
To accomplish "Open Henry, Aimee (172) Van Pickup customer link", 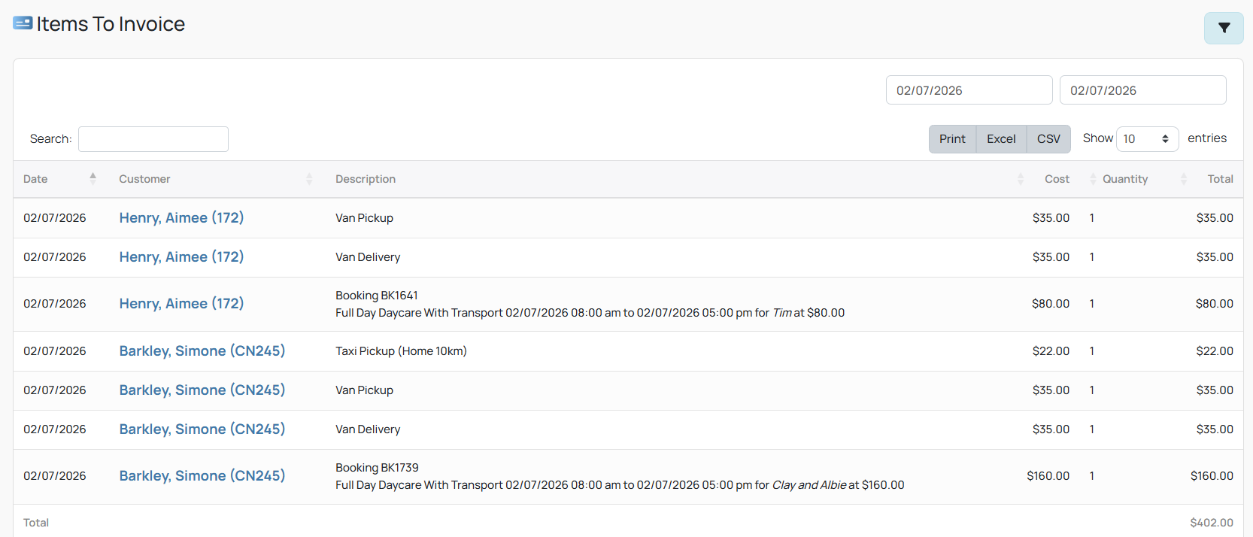I will pyautogui.click(x=181, y=217).
